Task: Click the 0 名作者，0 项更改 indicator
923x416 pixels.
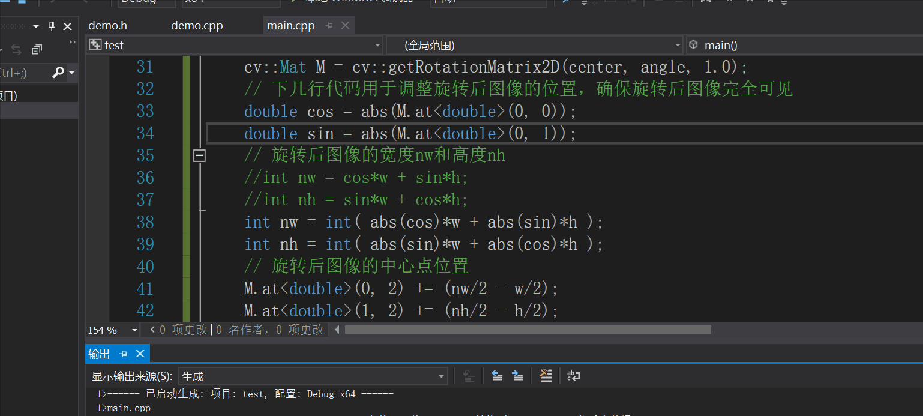Action: (x=270, y=330)
